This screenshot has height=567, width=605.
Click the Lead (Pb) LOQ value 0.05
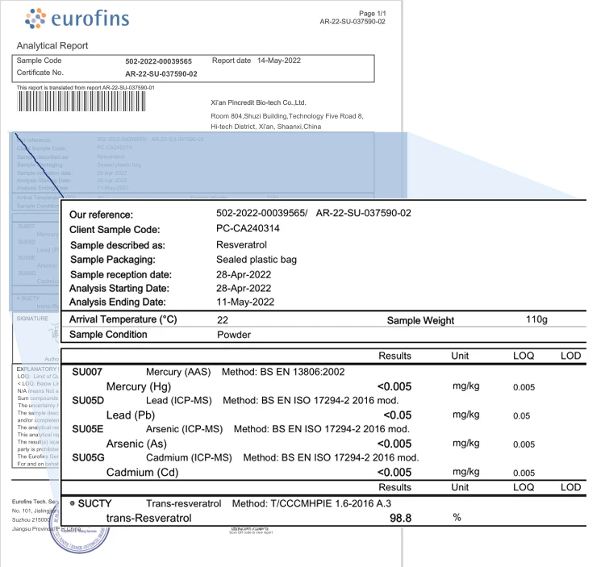(522, 416)
